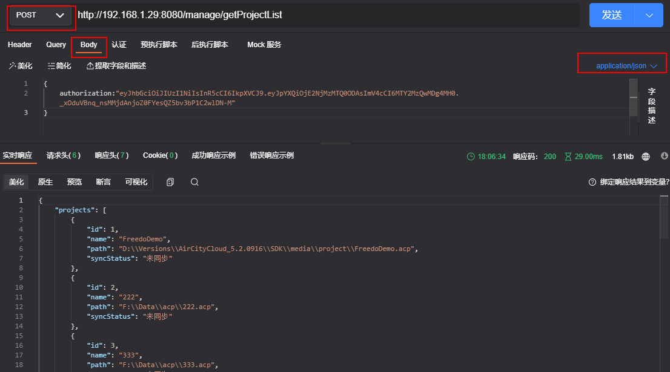Switch response view to Raw (原生)
The height and width of the screenshot is (372, 670).
[45, 182]
